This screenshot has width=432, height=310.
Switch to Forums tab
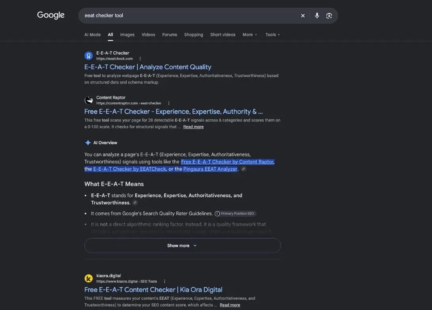coord(169,35)
